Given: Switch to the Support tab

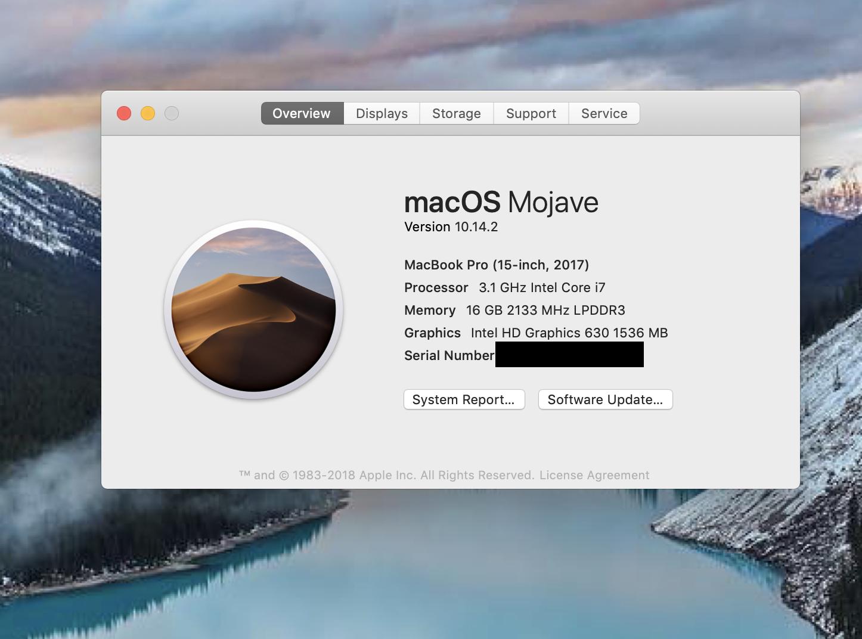Looking at the screenshot, I should coord(531,113).
